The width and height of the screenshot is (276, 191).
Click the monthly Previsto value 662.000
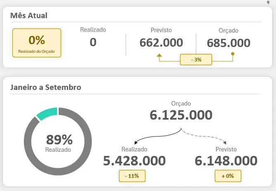click(161, 42)
